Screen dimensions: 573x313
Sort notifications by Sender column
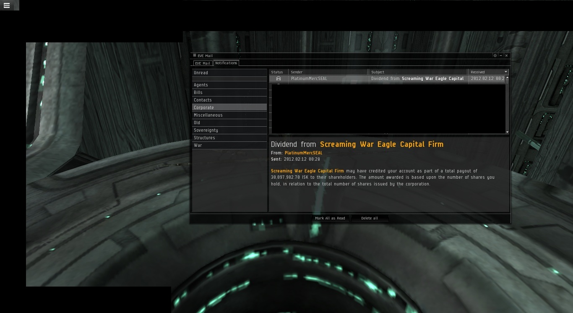pos(328,72)
